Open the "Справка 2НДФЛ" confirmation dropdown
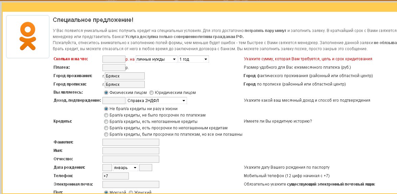The width and height of the screenshot is (397, 194). pos(157,101)
